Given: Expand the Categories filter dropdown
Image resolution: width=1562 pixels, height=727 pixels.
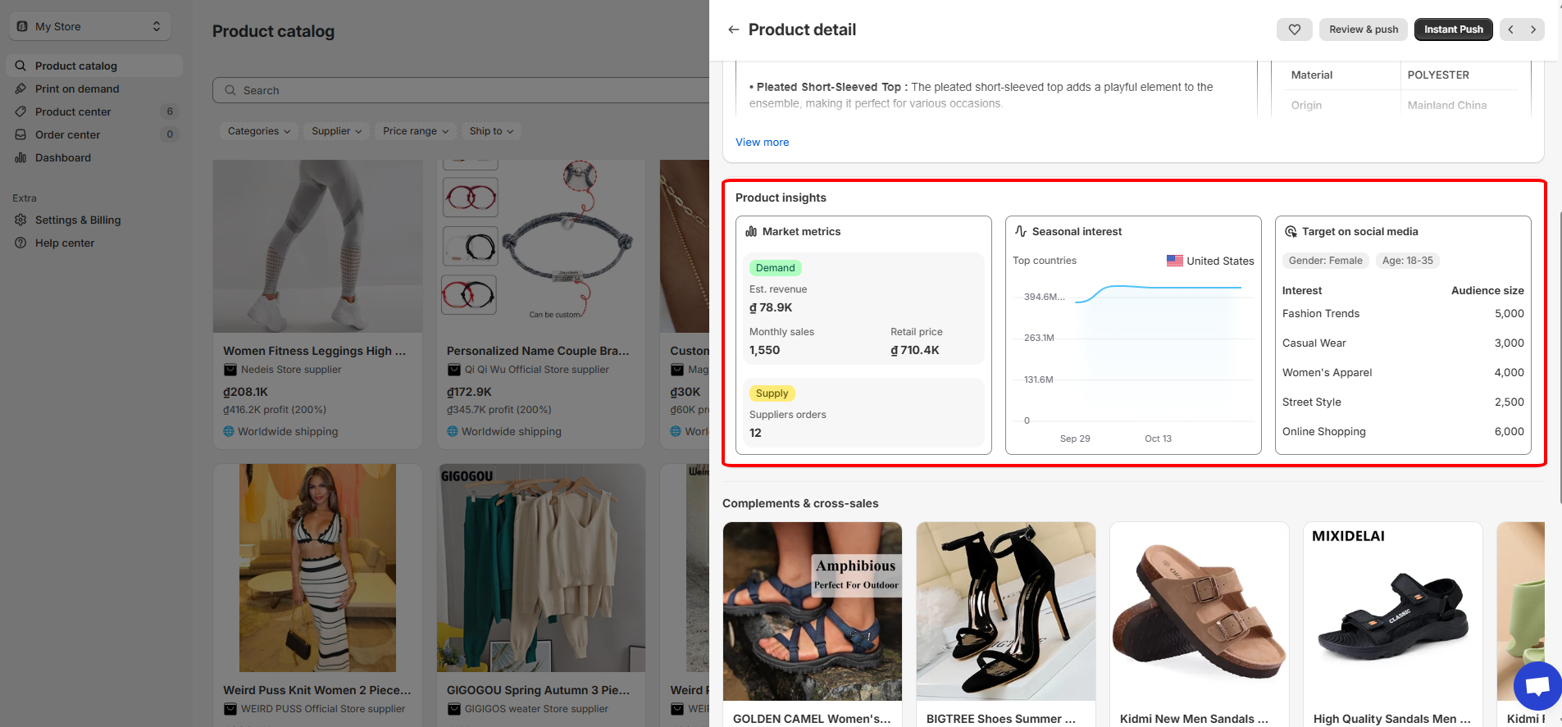Looking at the screenshot, I should pos(258,131).
